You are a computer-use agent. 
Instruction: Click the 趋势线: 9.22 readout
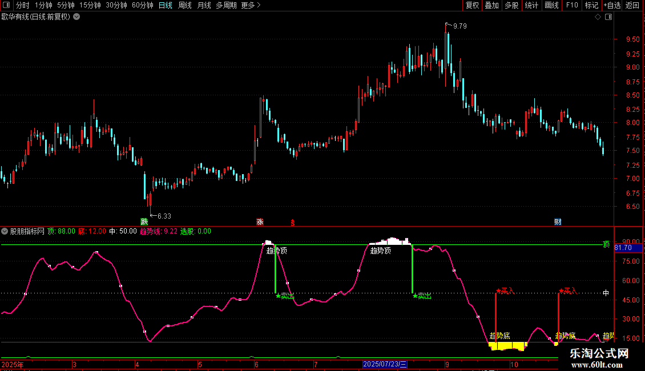tap(158, 231)
